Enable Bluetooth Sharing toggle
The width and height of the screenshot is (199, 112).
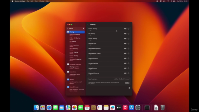point(125,73)
